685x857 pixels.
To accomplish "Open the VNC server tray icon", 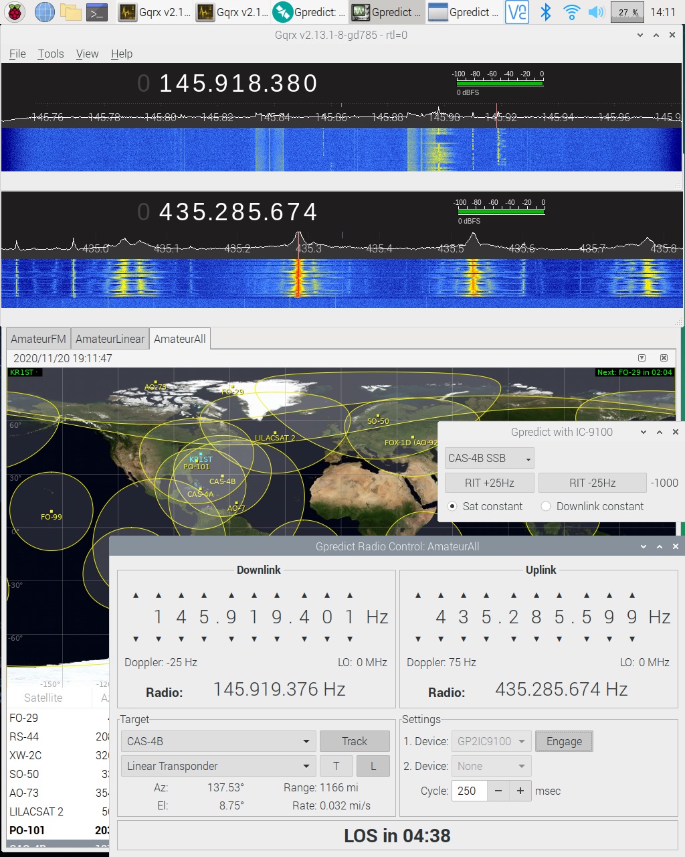I will click(516, 11).
